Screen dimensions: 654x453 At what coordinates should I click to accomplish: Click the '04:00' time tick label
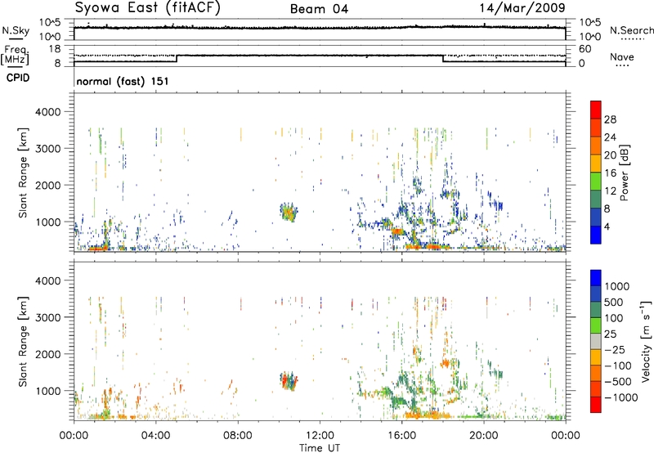click(x=155, y=436)
